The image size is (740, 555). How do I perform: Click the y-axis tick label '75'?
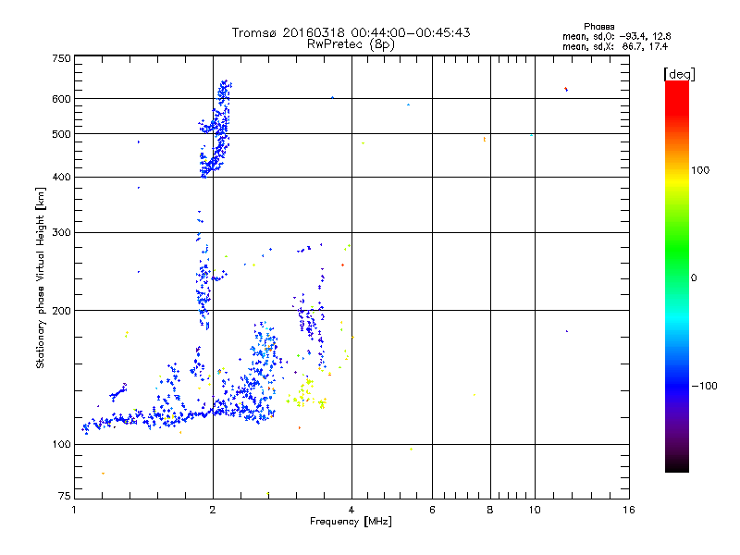(x=65, y=496)
